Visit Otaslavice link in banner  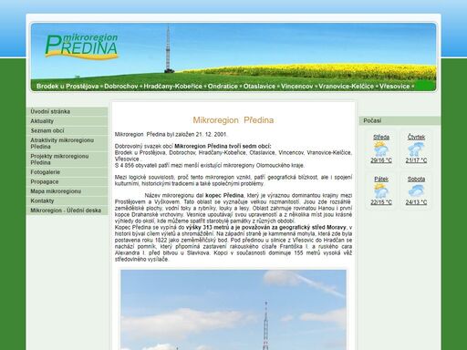[259, 87]
